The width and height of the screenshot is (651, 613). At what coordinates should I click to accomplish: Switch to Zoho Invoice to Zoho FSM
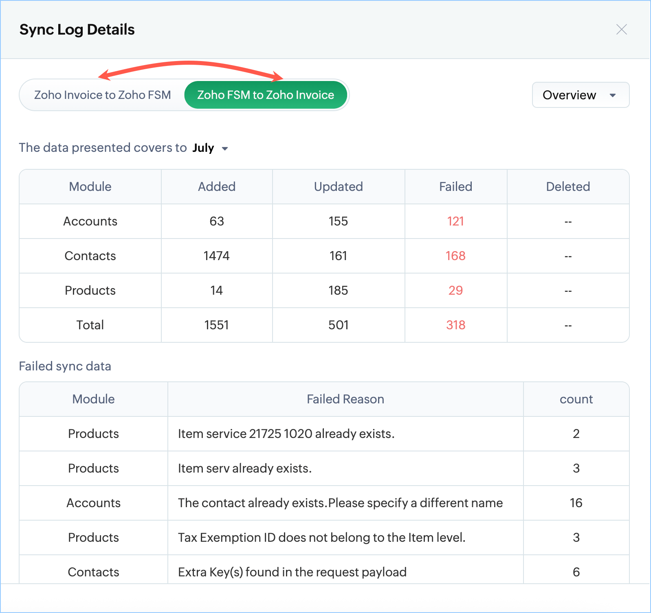[x=103, y=95]
